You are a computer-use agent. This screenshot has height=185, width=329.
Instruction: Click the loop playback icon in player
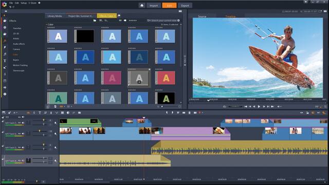225,106
